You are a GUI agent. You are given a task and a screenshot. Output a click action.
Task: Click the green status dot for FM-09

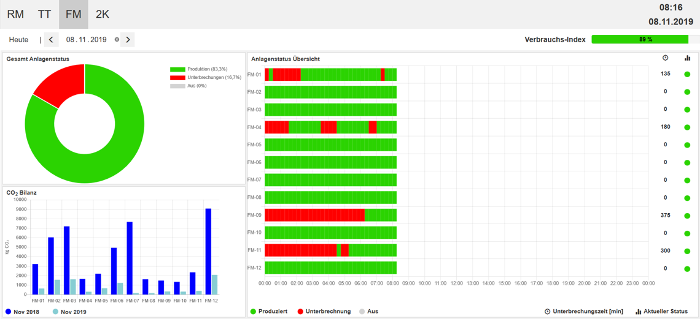(687, 216)
